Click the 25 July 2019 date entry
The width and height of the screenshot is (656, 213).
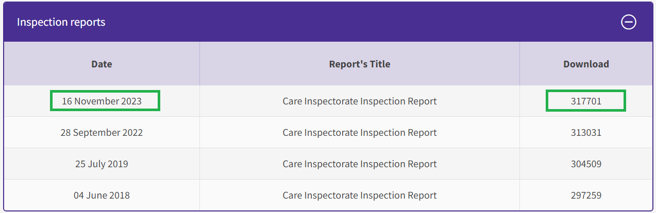(102, 164)
